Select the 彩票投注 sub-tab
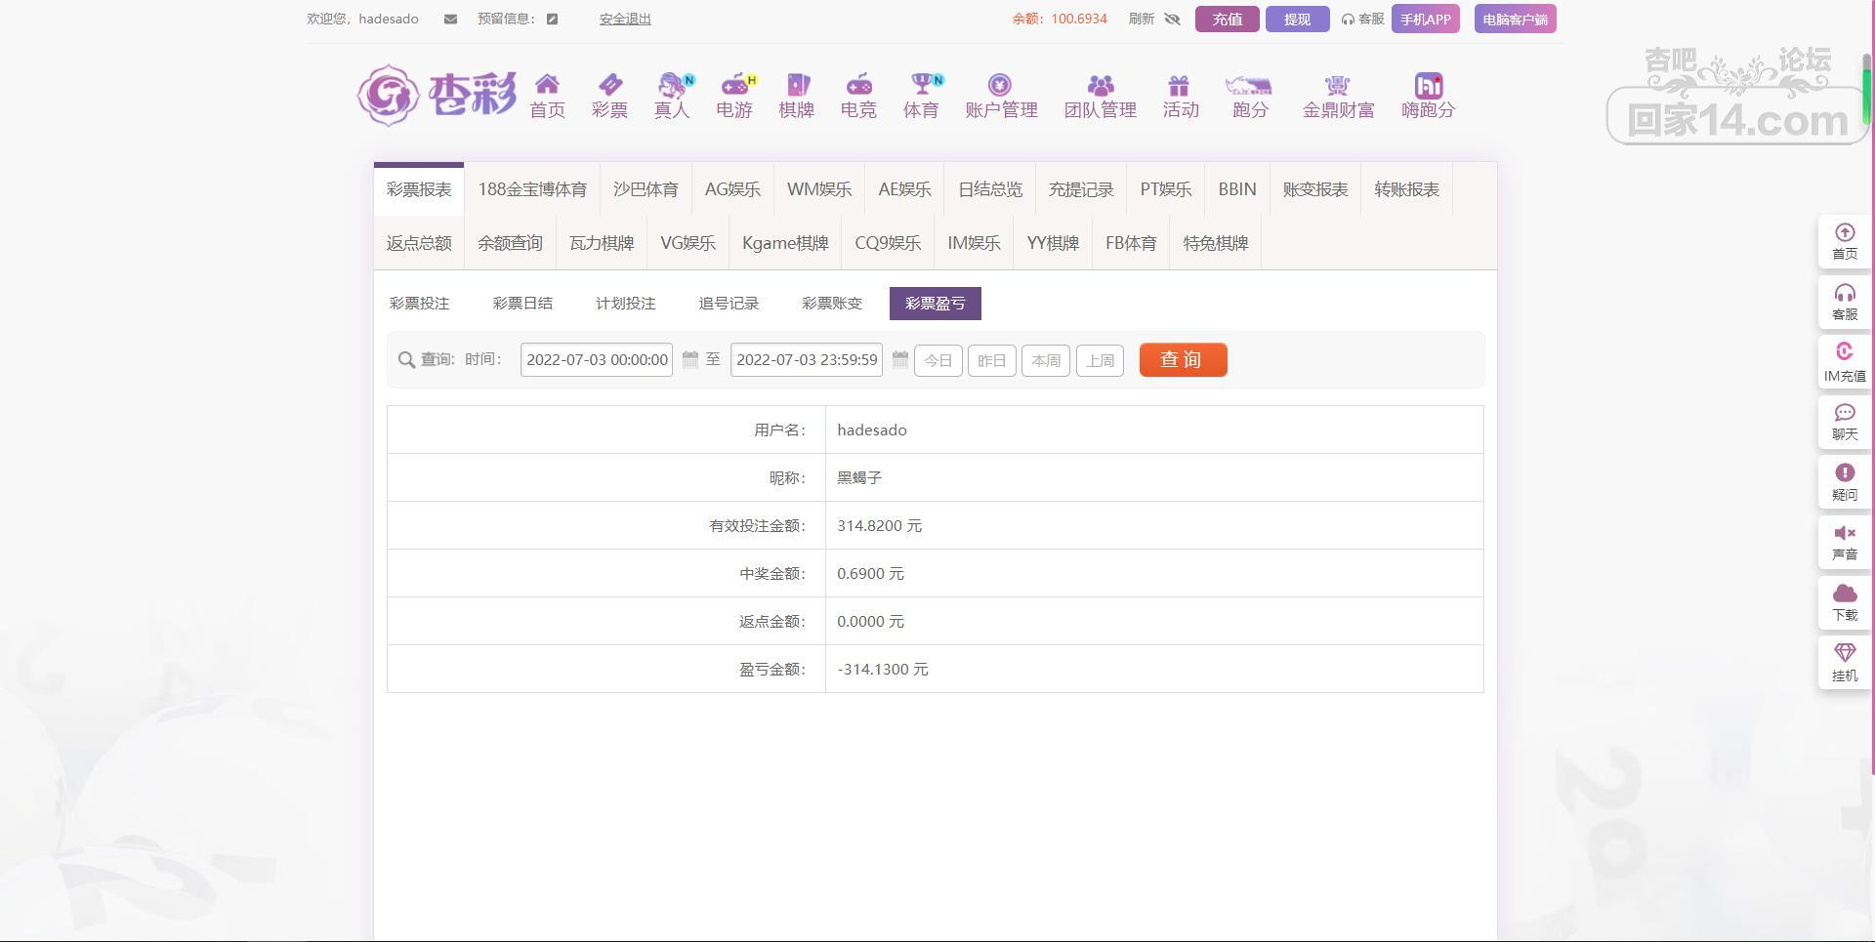1875x942 pixels. [419, 304]
